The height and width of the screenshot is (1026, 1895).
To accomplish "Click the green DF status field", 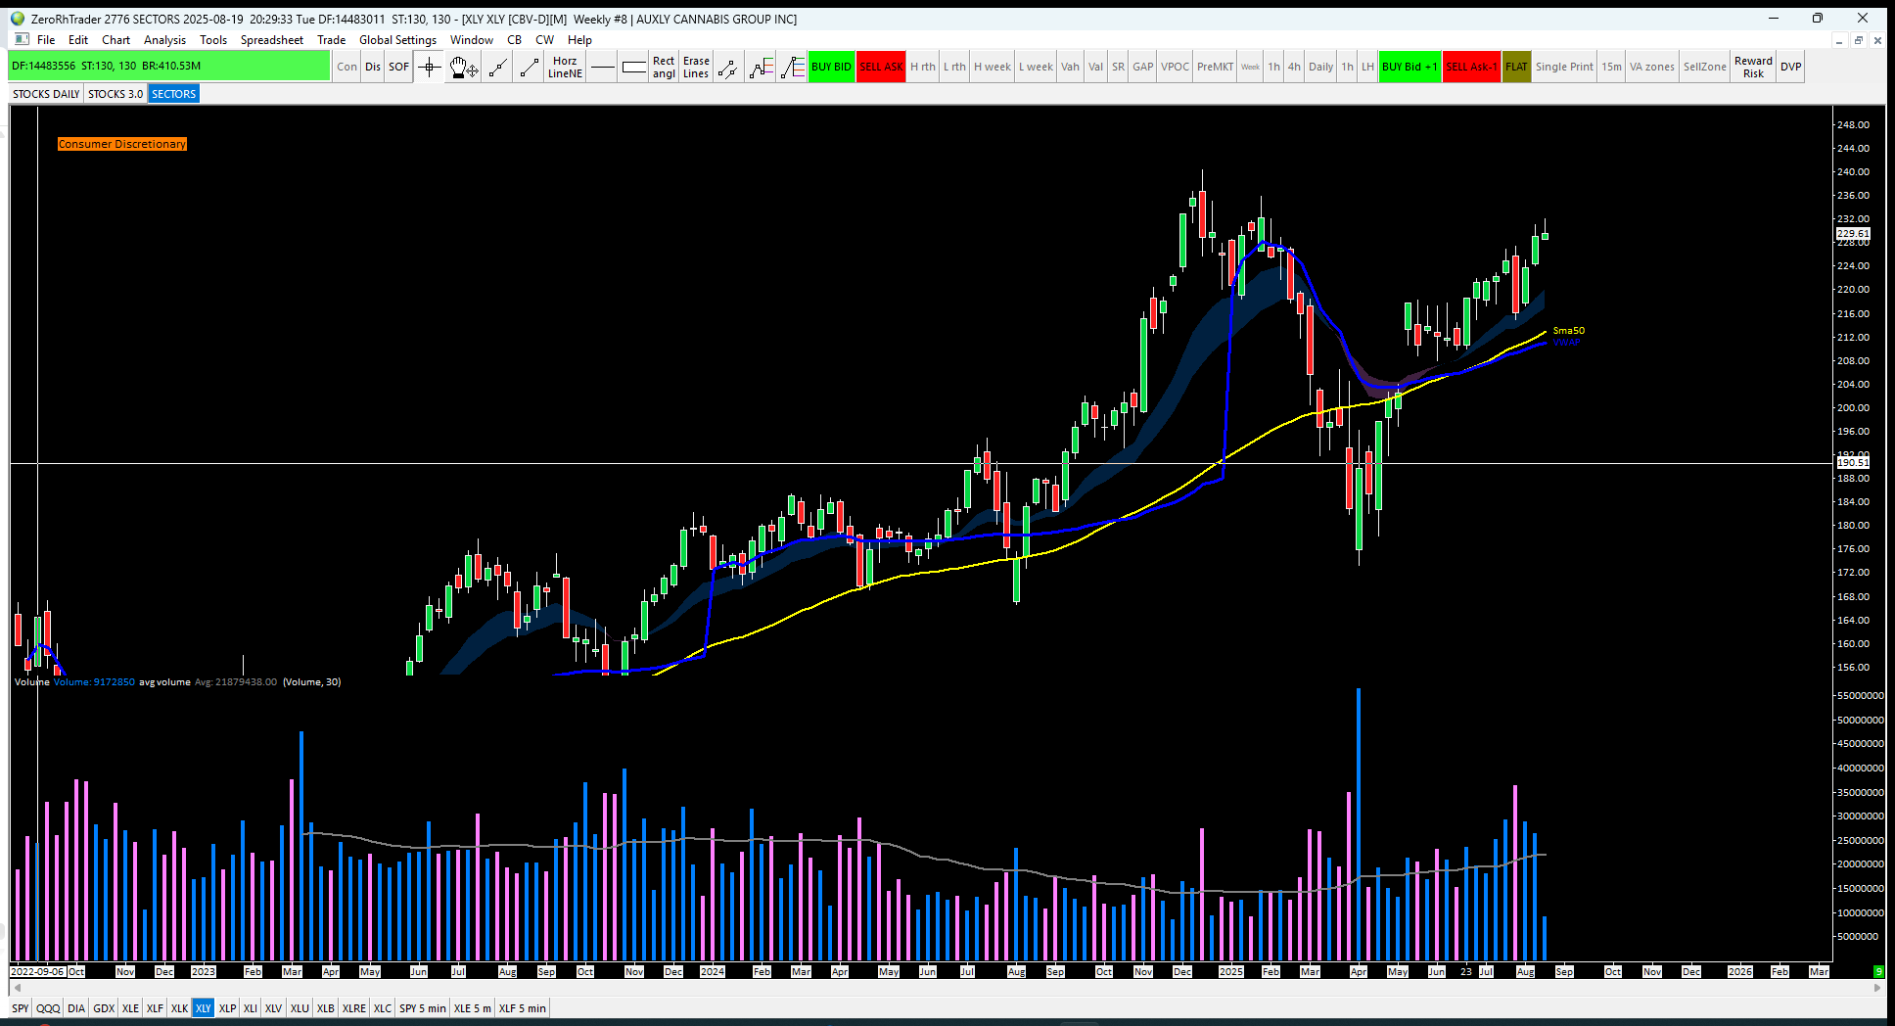I will (169, 66).
